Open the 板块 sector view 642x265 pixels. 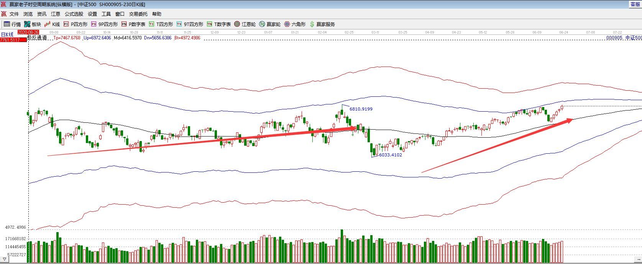point(33,24)
